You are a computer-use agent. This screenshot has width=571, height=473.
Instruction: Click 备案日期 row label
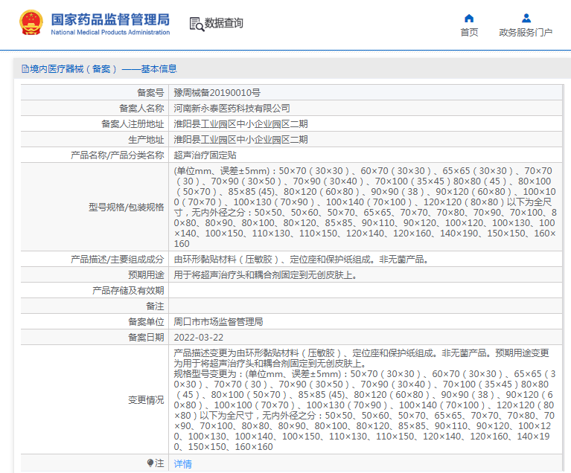tap(146, 338)
